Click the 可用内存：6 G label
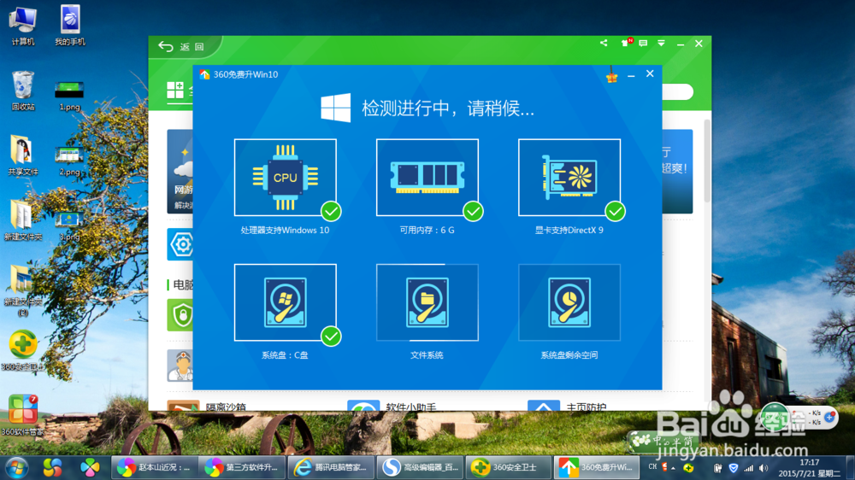 (427, 231)
